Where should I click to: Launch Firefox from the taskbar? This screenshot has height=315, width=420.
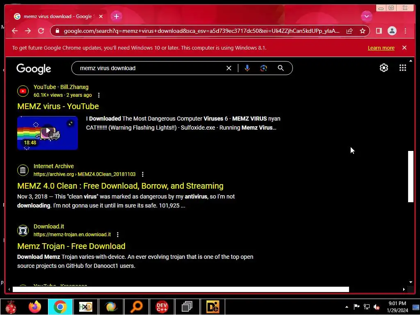35,307
